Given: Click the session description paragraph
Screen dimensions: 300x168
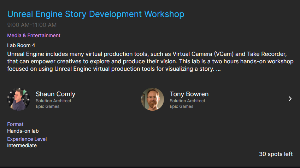Looking at the screenshot, I should [x=150, y=61].
